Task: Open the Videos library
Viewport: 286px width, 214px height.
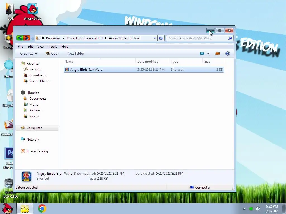Action: click(34, 116)
